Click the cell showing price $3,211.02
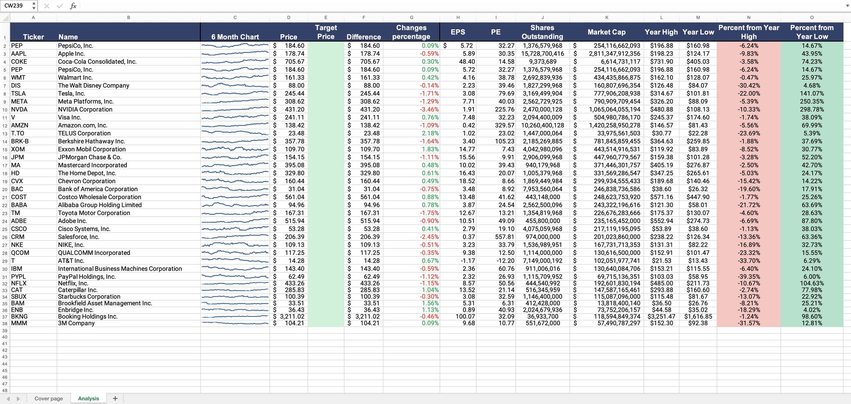The image size is (851, 404). click(288, 316)
